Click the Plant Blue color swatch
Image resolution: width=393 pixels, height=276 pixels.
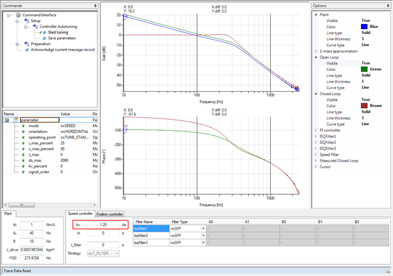[x=364, y=27]
